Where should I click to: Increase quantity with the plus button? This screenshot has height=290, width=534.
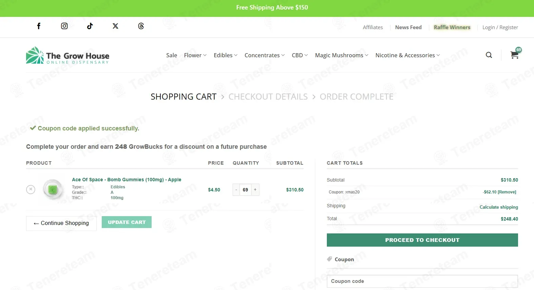pyautogui.click(x=255, y=190)
